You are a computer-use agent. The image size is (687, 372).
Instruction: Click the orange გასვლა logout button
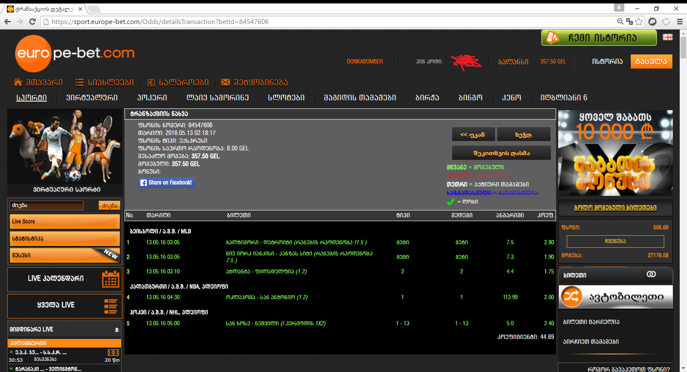651,61
